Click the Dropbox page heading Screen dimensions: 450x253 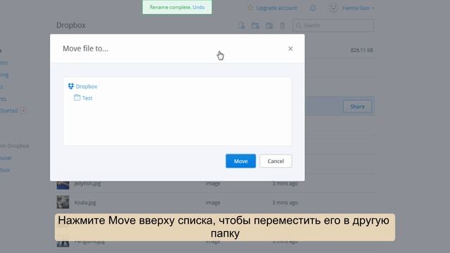coord(71,25)
